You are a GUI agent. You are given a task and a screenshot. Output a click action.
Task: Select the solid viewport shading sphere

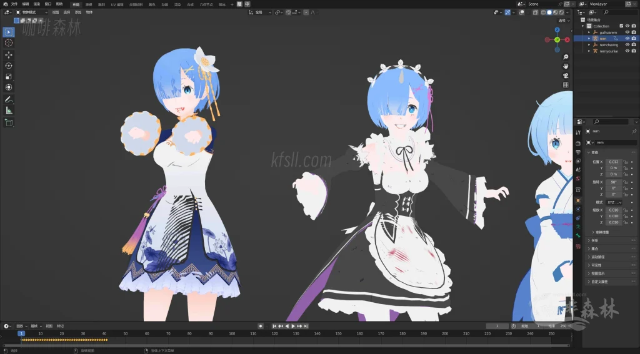point(549,12)
